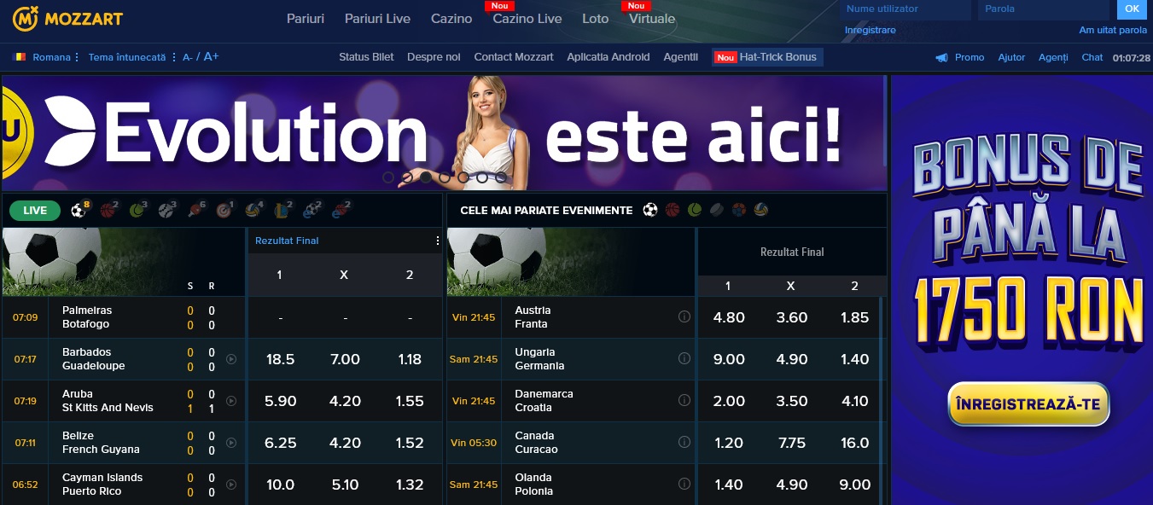Open the Rezultat Final three-dot menu
This screenshot has height=505, width=1153.
click(438, 241)
